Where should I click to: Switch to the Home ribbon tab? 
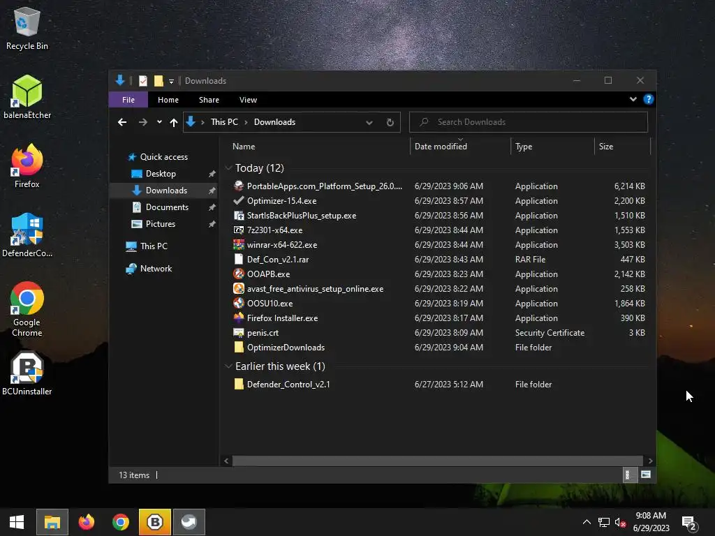pos(168,100)
